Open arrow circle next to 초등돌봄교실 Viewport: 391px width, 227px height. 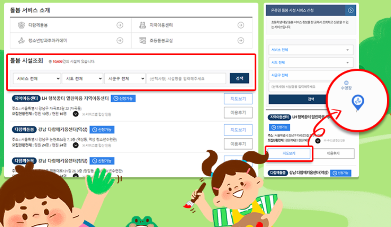tap(240, 41)
